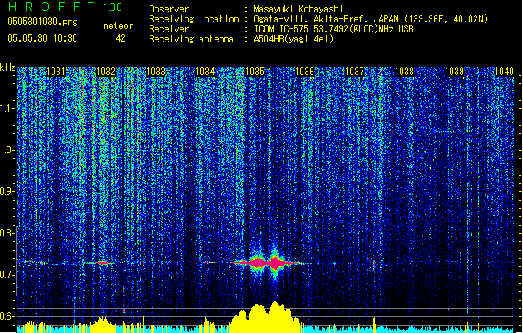Click the Receiving antenna label
The image size is (523, 333).
point(191,39)
